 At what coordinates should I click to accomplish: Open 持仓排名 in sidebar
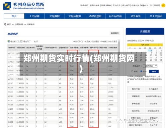pyautogui.click(x=153, y=103)
